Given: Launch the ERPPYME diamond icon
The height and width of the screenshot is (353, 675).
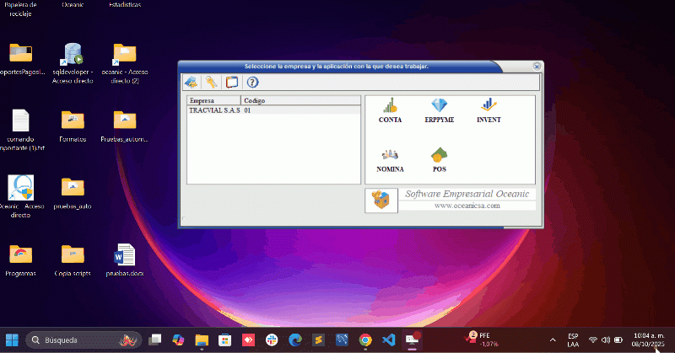Looking at the screenshot, I should (439, 107).
